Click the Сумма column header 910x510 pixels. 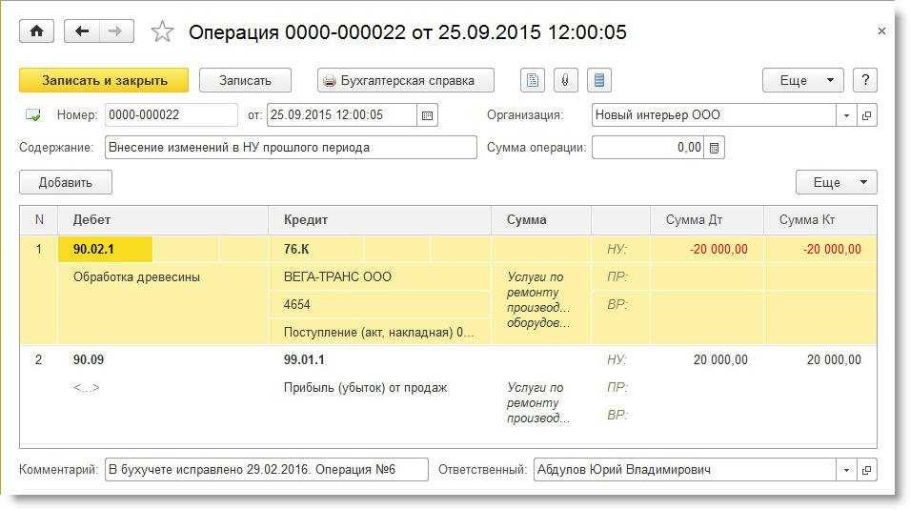pyautogui.click(x=541, y=219)
